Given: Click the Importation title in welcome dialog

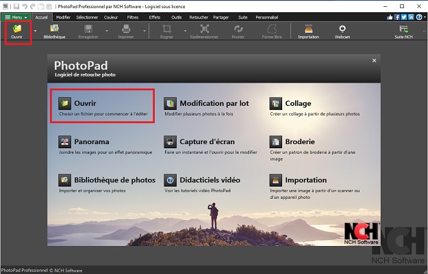Looking at the screenshot, I should coord(306,180).
